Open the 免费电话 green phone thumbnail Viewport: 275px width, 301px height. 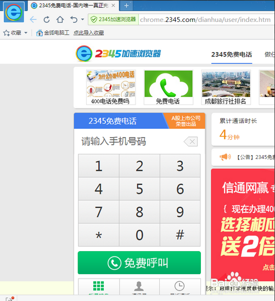(x=169, y=87)
